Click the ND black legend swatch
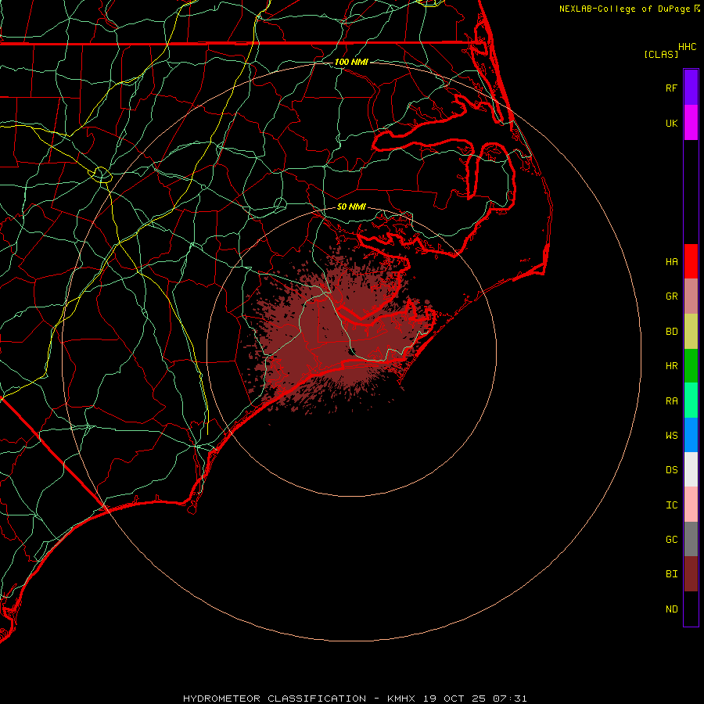Image resolution: width=704 pixels, height=704 pixels. point(691,609)
